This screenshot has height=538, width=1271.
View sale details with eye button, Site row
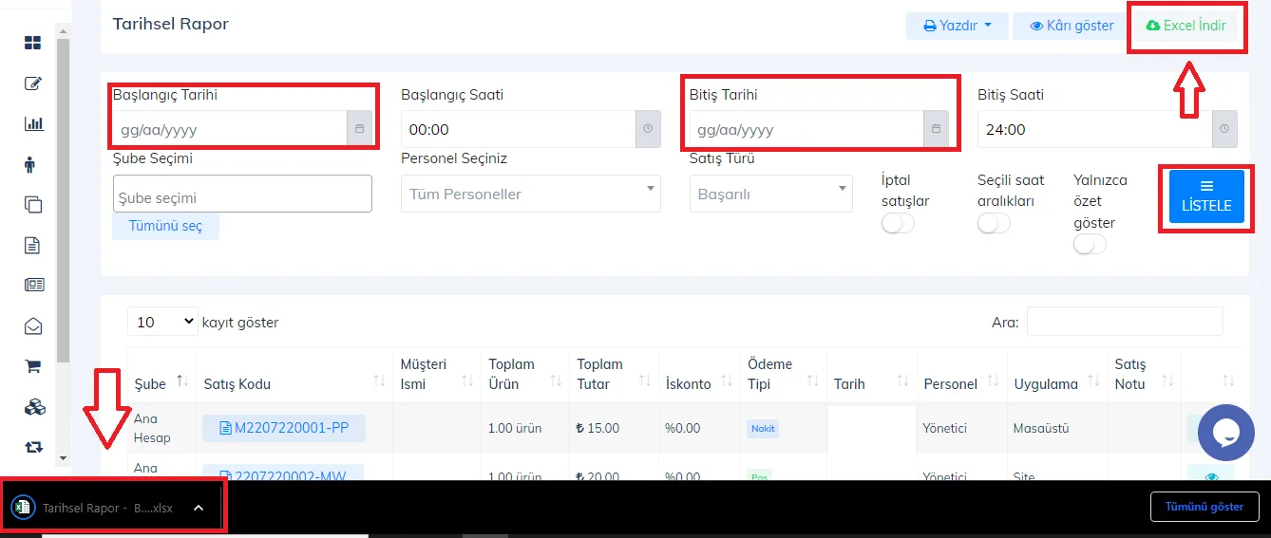coord(1211,474)
